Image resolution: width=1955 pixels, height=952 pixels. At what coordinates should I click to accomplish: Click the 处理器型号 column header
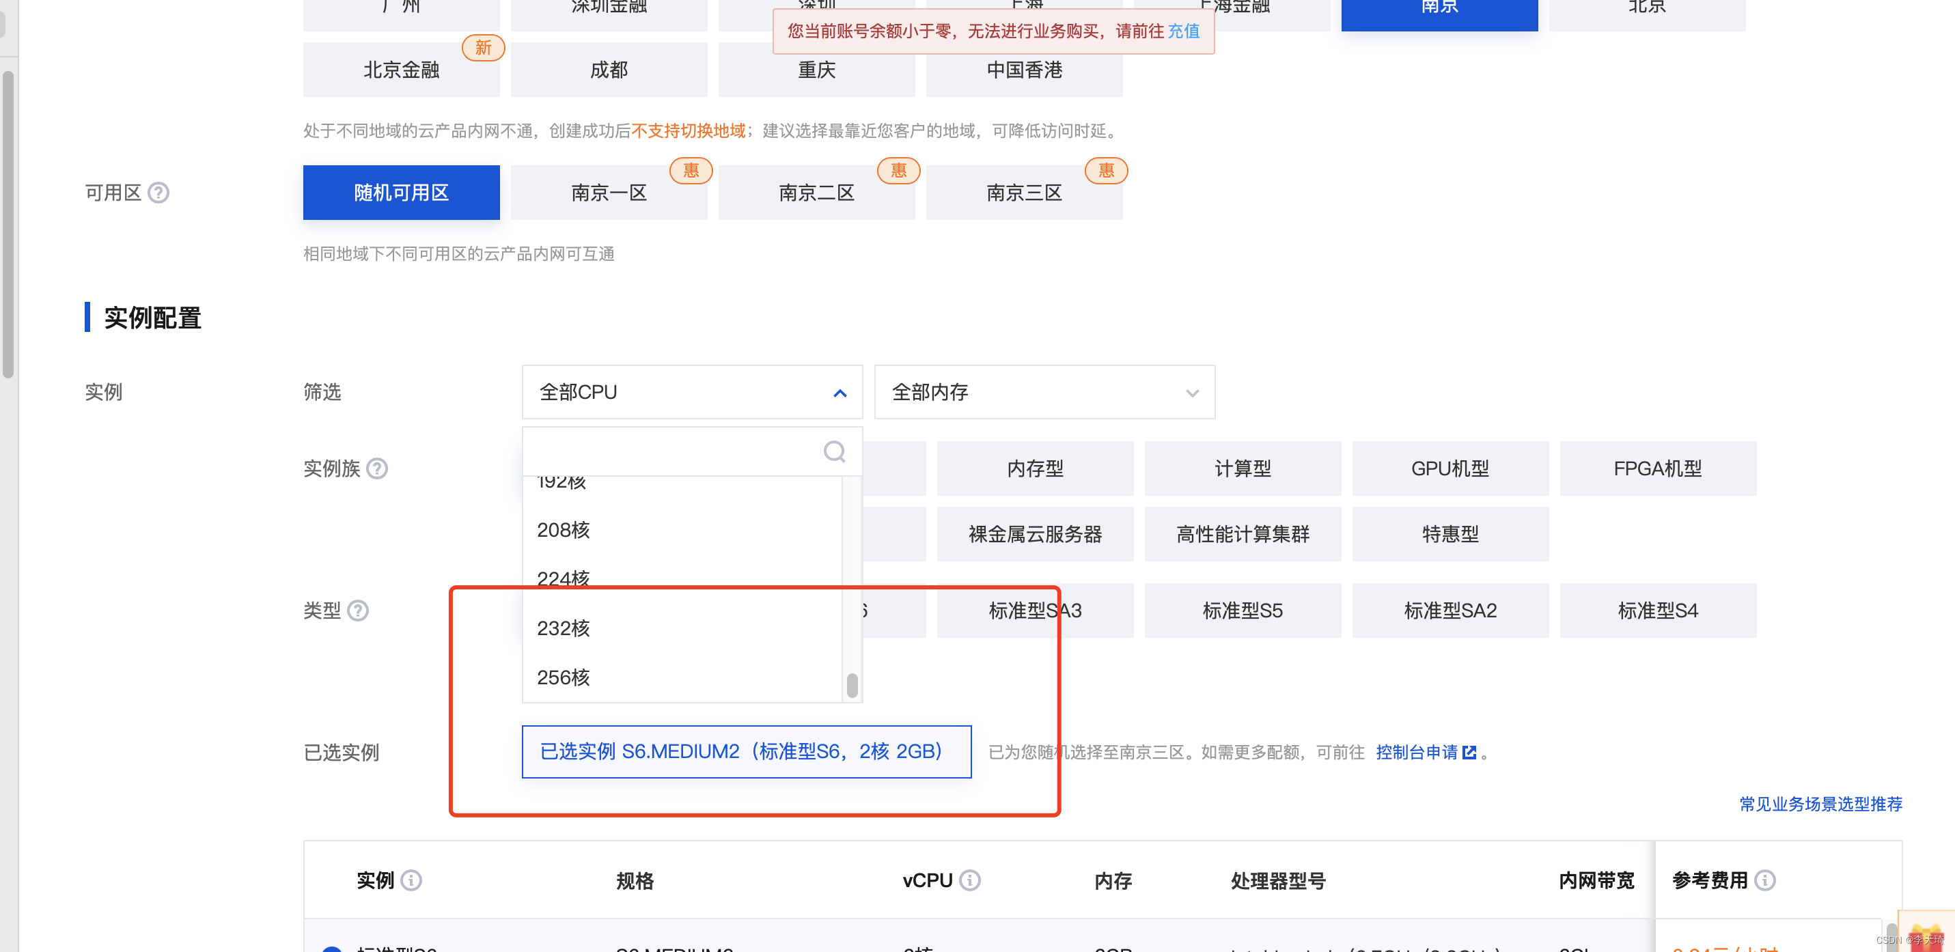1279,881
